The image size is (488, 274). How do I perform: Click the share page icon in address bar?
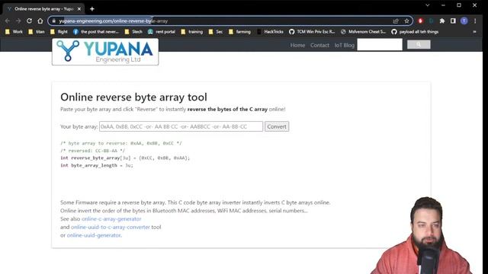396,21
